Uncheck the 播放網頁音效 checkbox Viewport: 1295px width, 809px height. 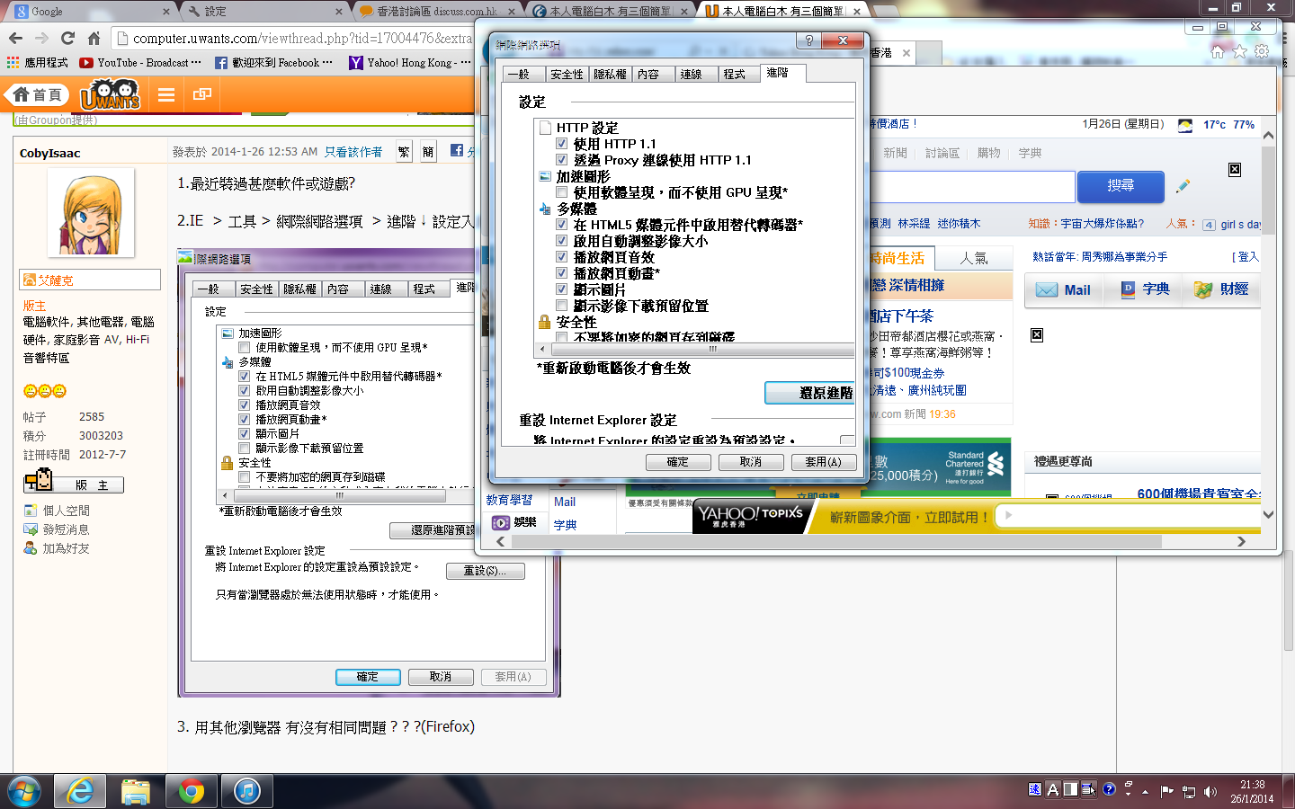click(561, 257)
